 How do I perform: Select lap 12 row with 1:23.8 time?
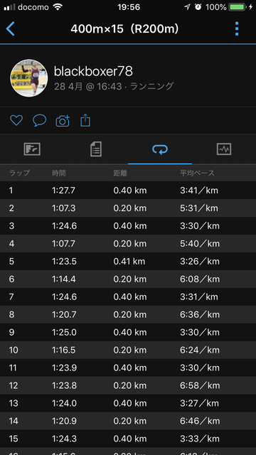pos(128,385)
